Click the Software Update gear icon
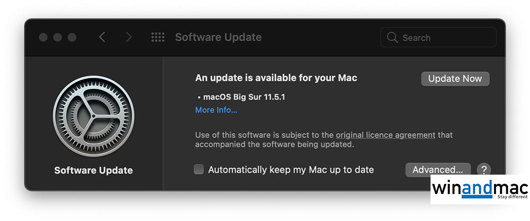This screenshot has width=530, height=221. (x=93, y=116)
